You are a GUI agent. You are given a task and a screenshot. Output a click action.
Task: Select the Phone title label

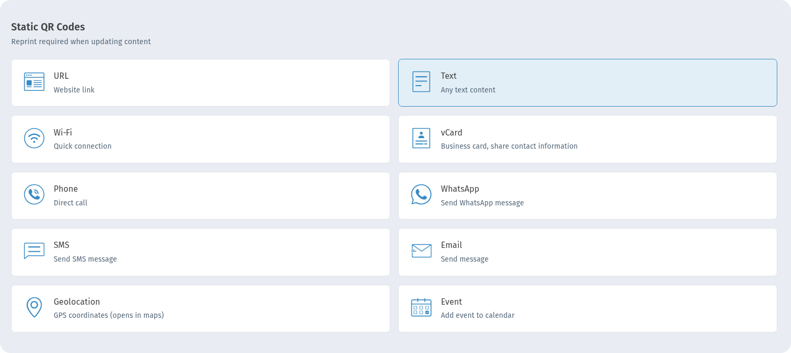tap(66, 189)
